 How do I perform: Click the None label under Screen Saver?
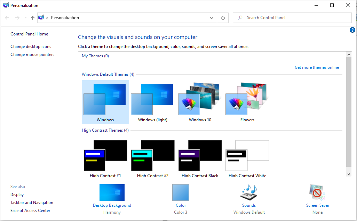317,212
